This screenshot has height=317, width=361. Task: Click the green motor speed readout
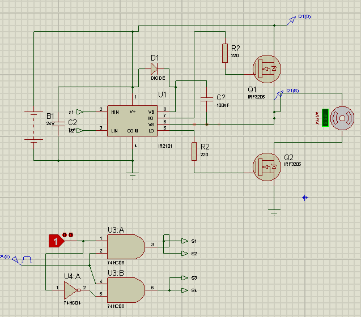point(325,118)
